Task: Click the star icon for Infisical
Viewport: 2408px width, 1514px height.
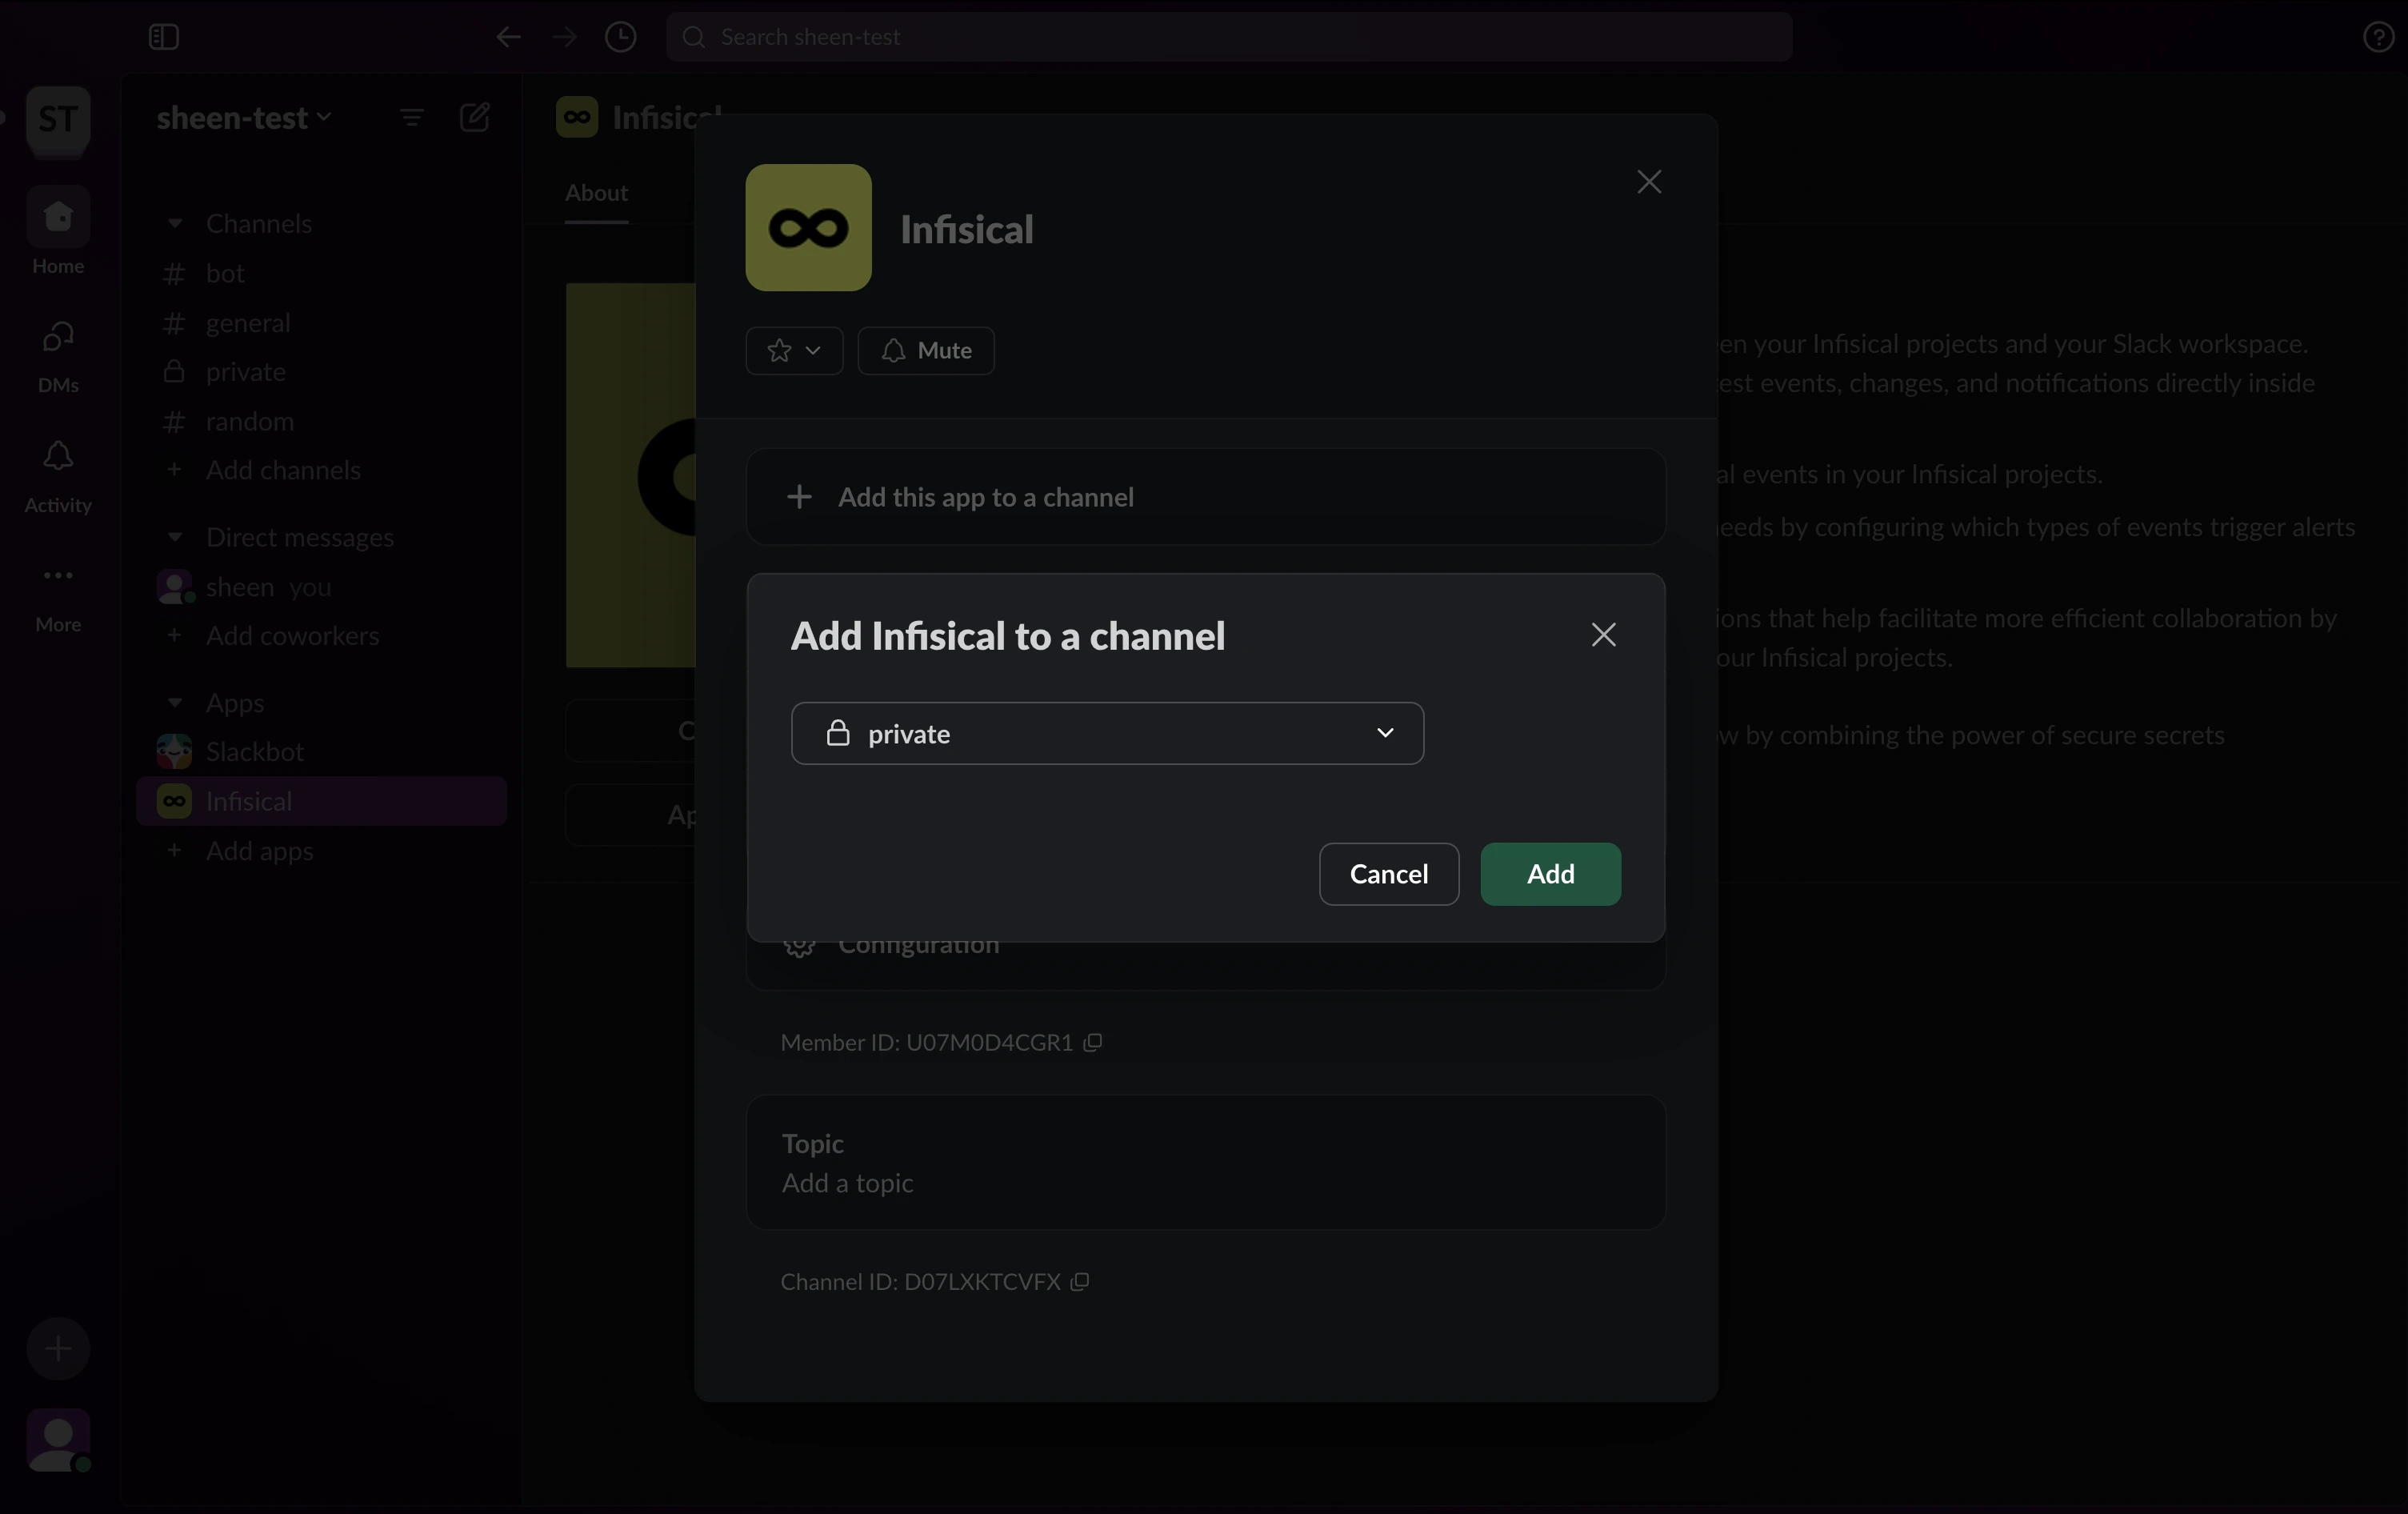Action: [779, 351]
